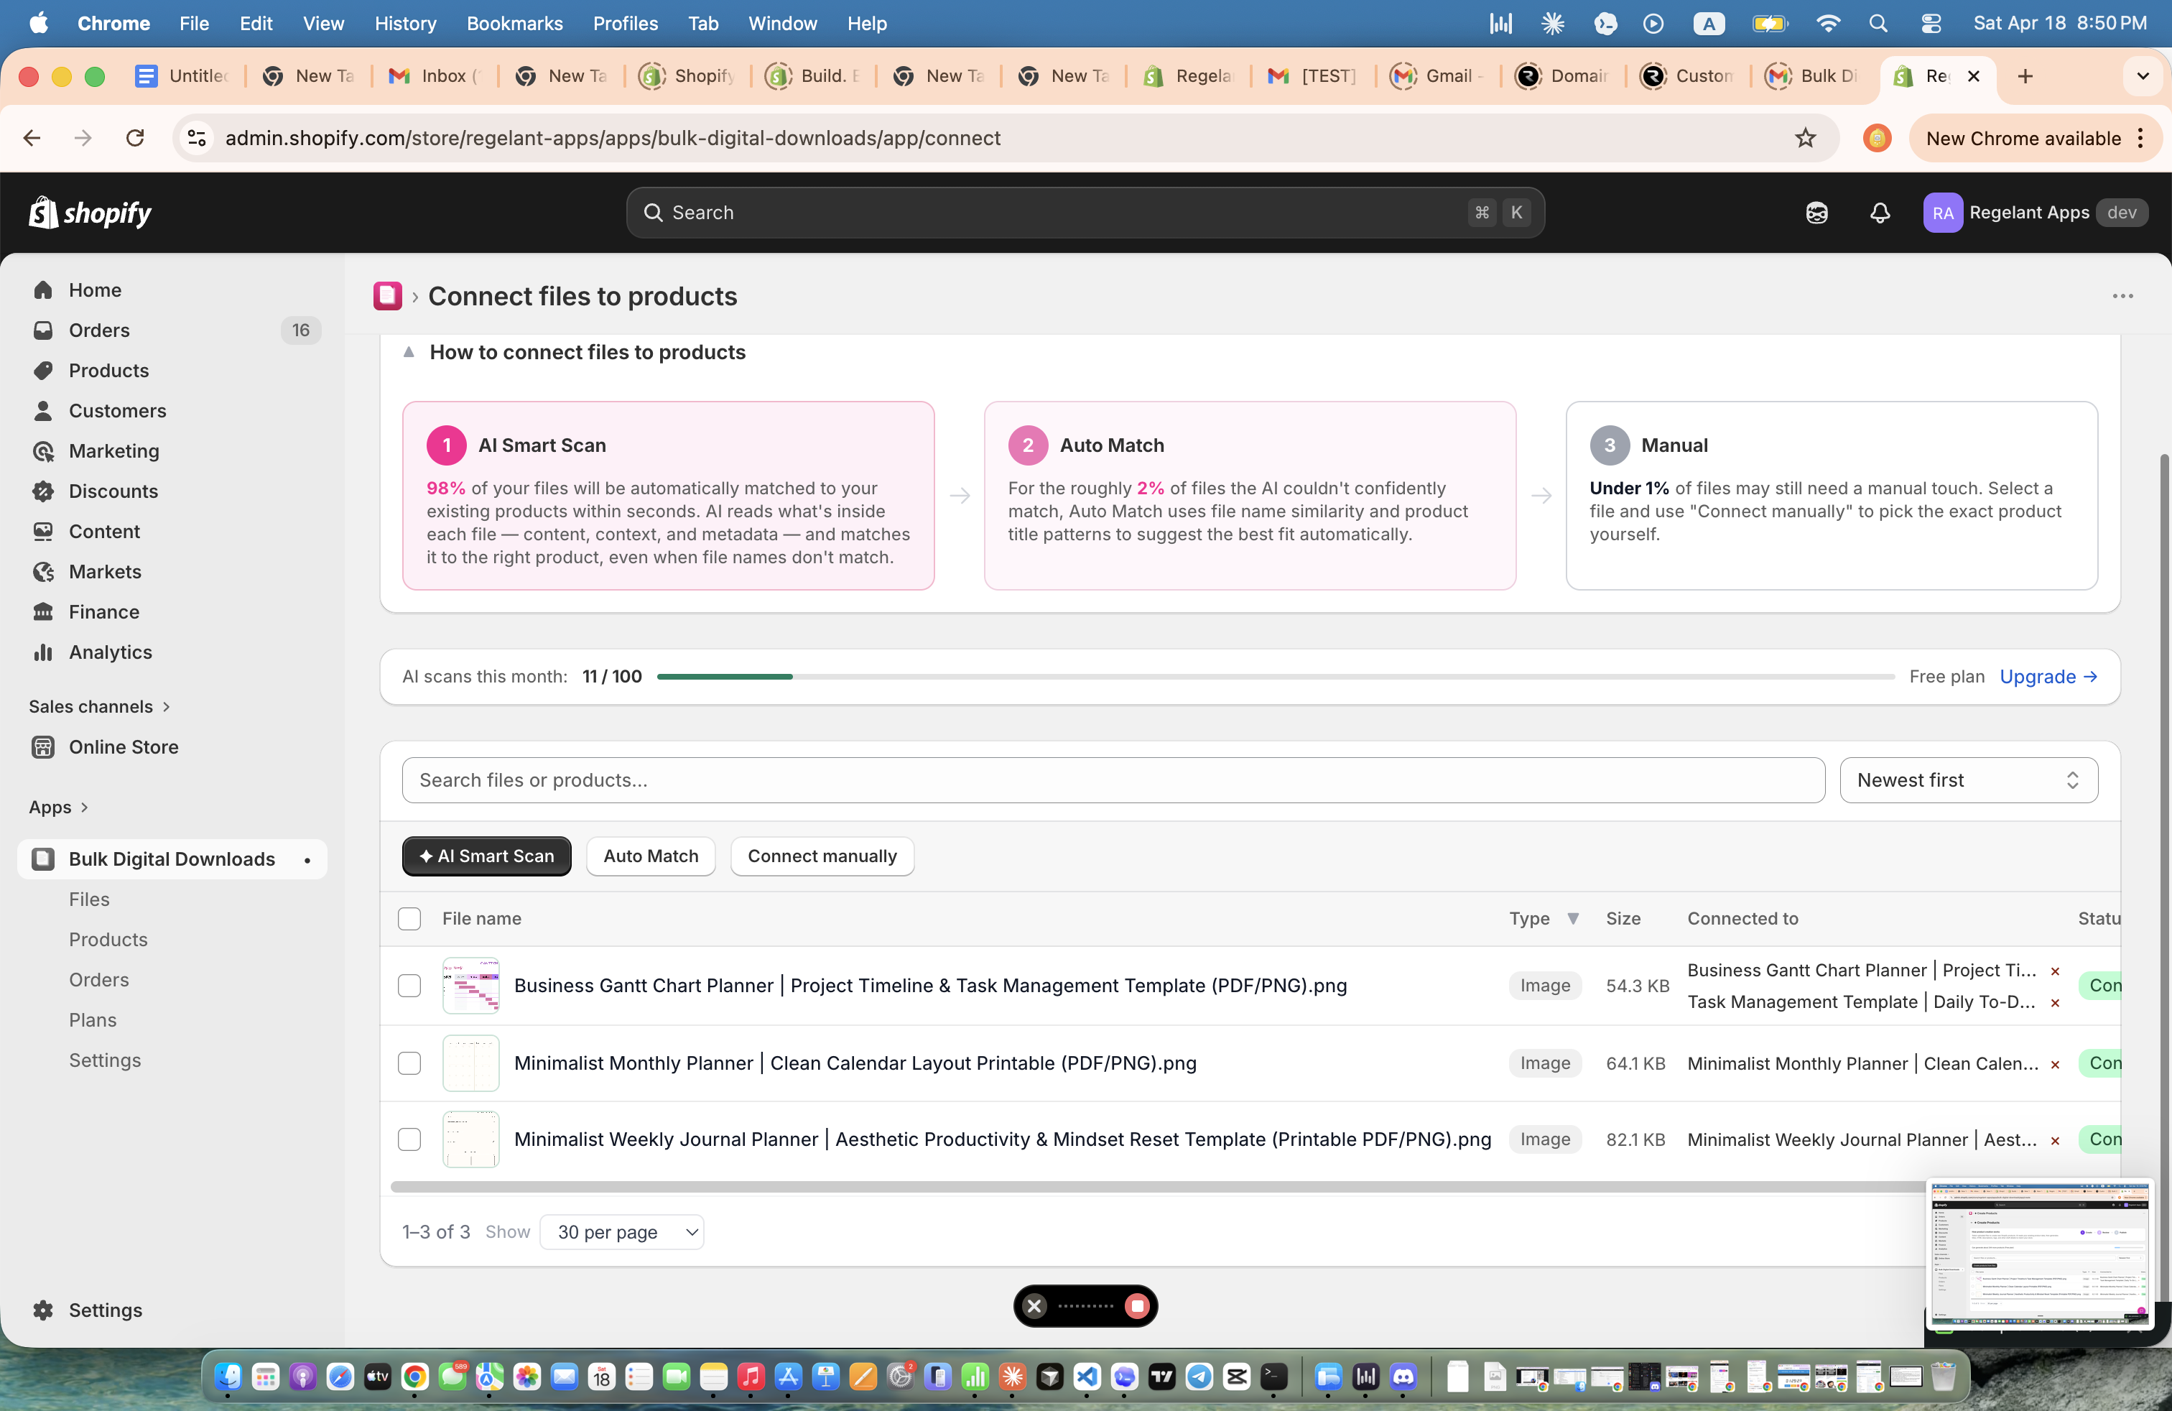Open Discounts from the sidebar
Image resolution: width=2172 pixels, height=1411 pixels.
click(113, 491)
